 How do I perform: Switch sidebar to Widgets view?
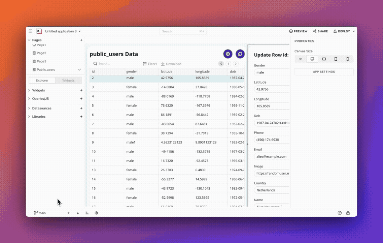(68, 81)
